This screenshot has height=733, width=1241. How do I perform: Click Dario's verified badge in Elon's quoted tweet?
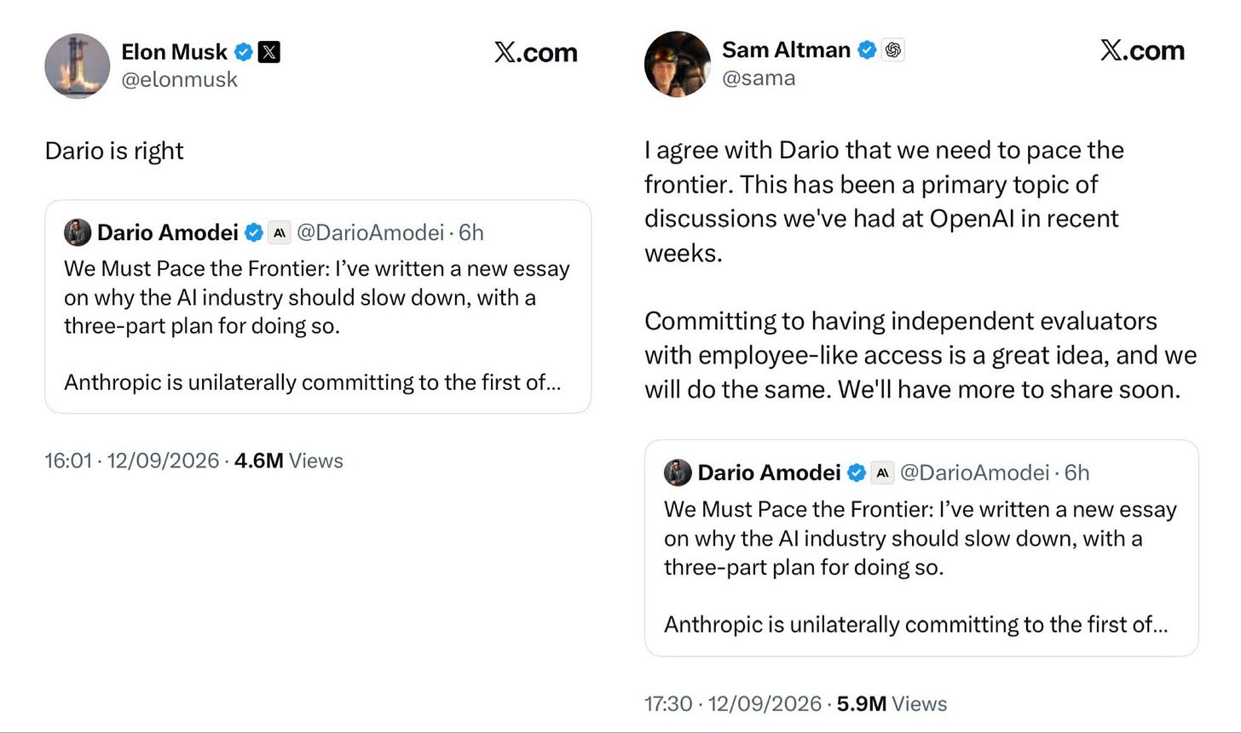[254, 232]
